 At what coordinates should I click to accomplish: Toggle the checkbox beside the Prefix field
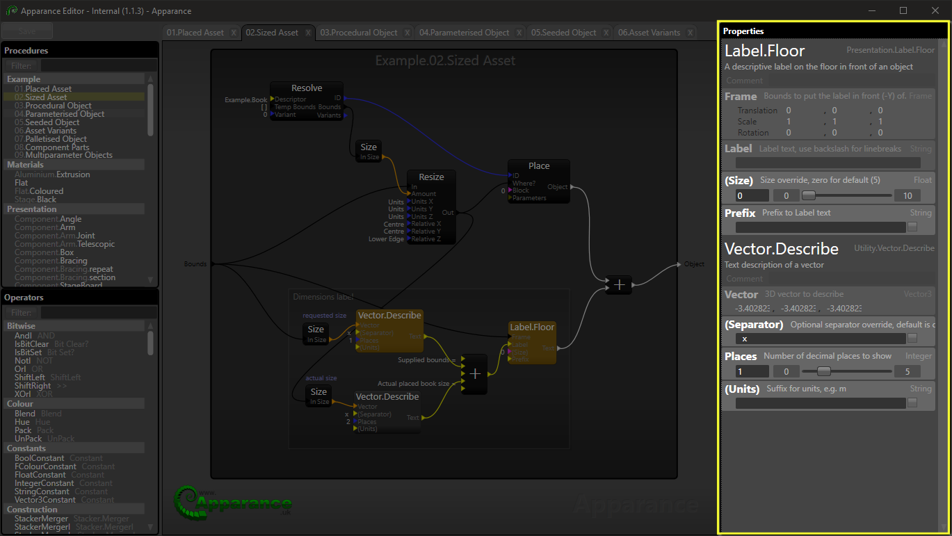tap(912, 227)
